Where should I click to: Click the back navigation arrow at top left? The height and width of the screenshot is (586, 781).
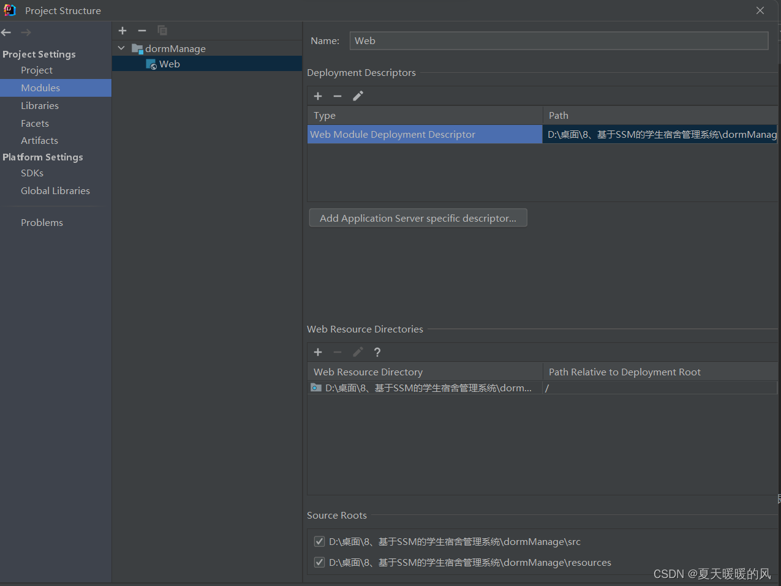[x=6, y=32]
